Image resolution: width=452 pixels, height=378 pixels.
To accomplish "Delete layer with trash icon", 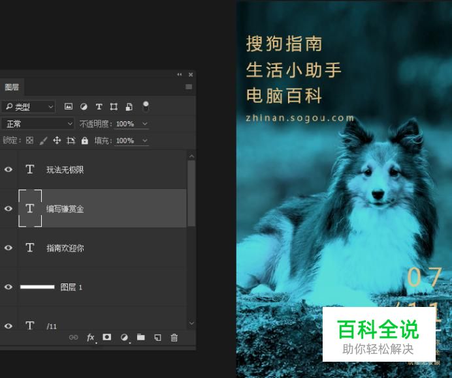I will click(x=174, y=337).
